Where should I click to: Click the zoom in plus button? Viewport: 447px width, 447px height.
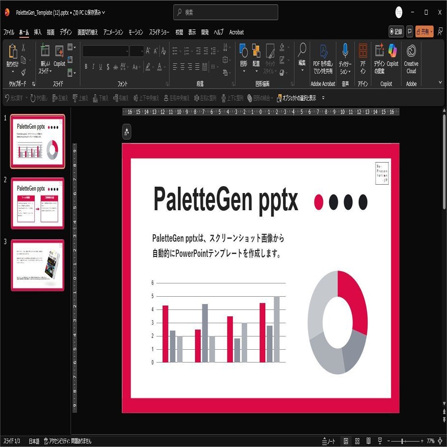[x=422, y=441]
